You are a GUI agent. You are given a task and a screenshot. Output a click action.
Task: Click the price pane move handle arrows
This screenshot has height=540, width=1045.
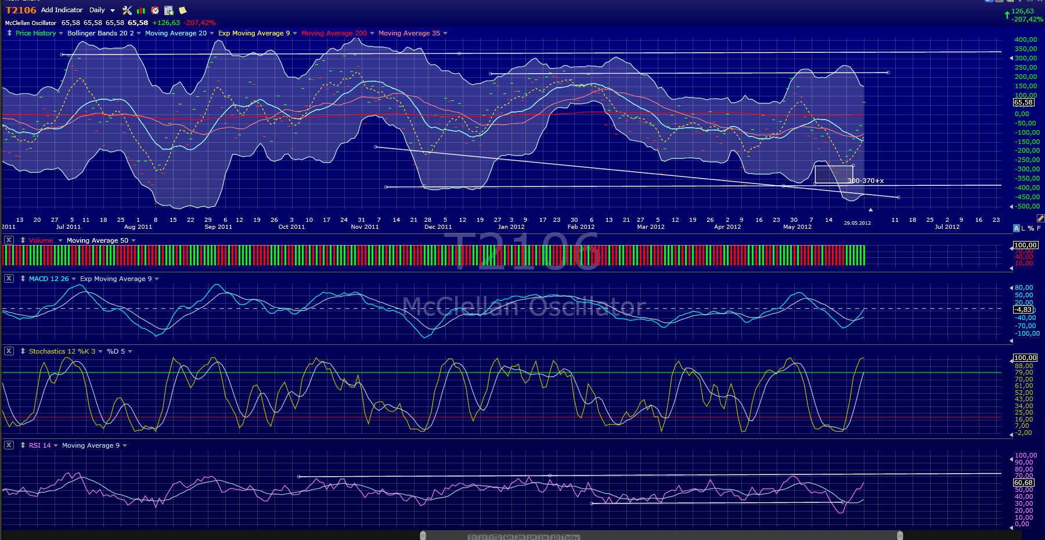click(x=9, y=33)
